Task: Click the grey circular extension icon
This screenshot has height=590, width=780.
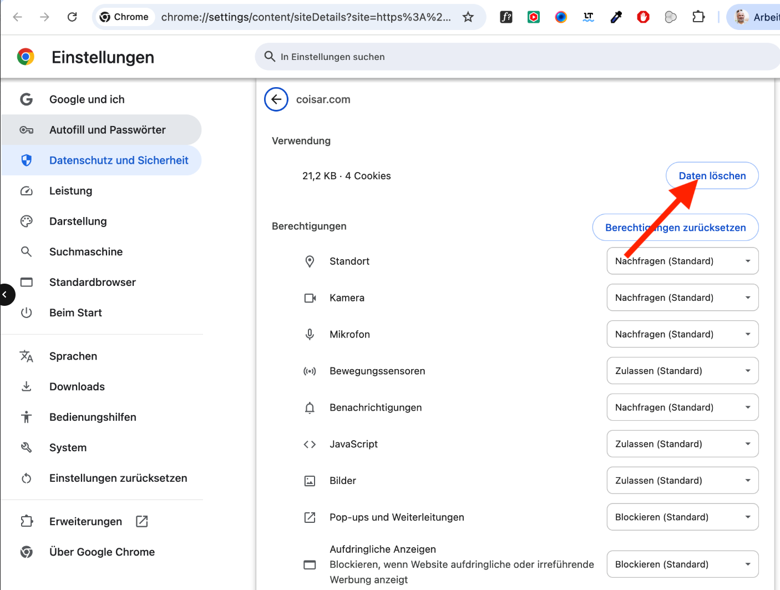Action: point(671,17)
